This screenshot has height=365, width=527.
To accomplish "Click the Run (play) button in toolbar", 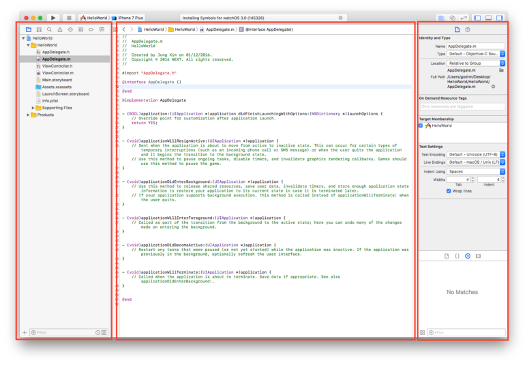I will pos(53,18).
